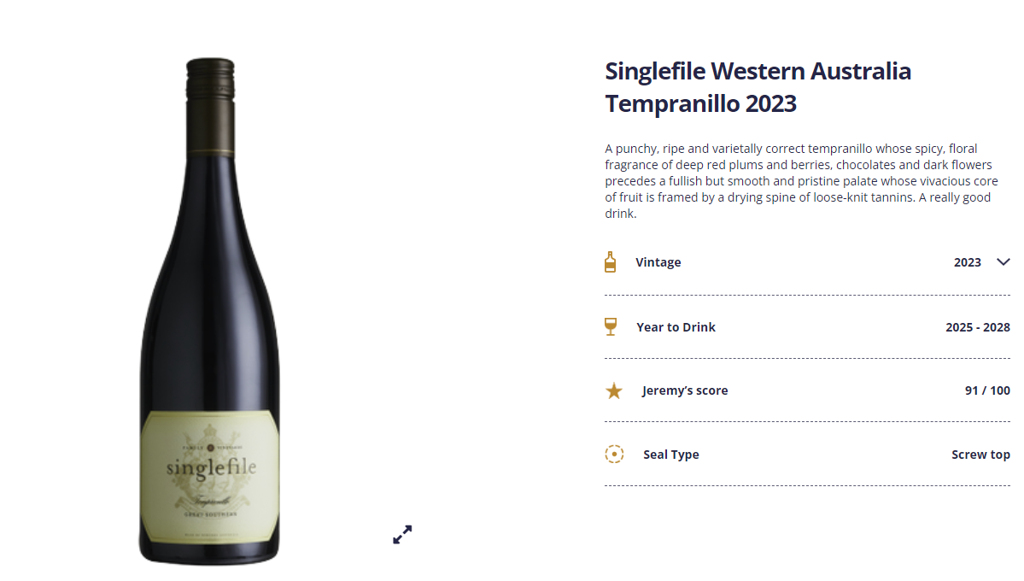Screen dimensions: 1024x581
Task: Click the bottle's screw cap top
Action: click(210, 79)
